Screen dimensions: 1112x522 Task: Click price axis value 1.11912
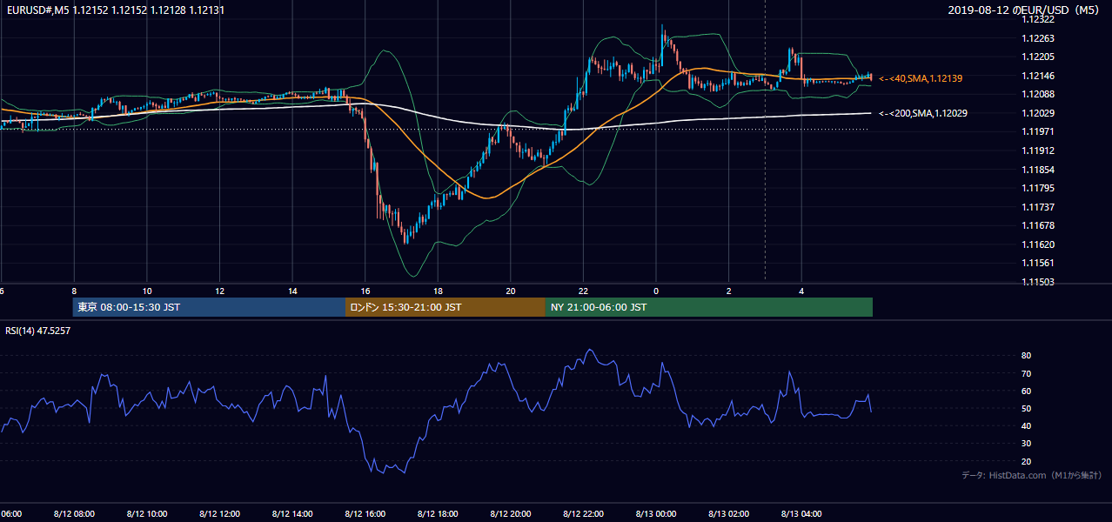click(1038, 151)
